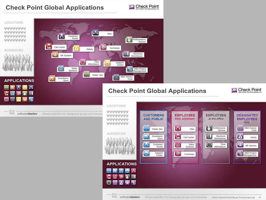Click Public Site icon under Customers and Public
Screen dimensions: 266x200
click(x=146, y=128)
